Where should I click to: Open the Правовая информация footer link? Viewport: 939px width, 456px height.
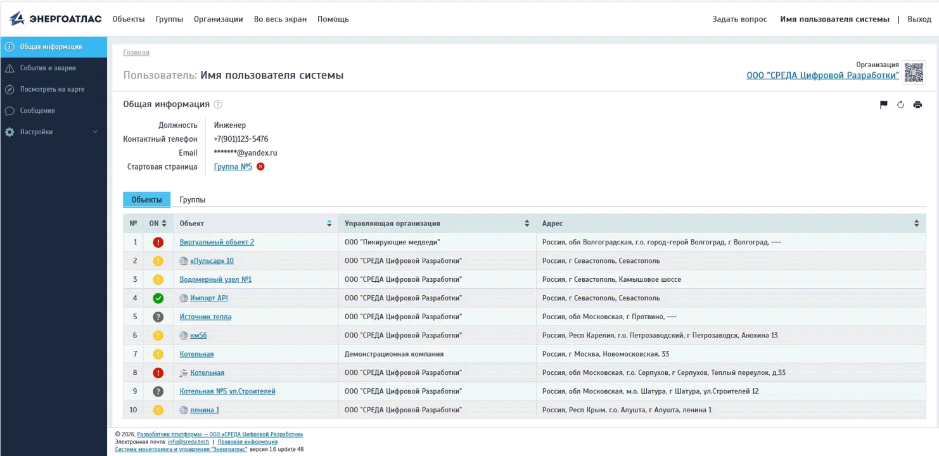point(247,442)
